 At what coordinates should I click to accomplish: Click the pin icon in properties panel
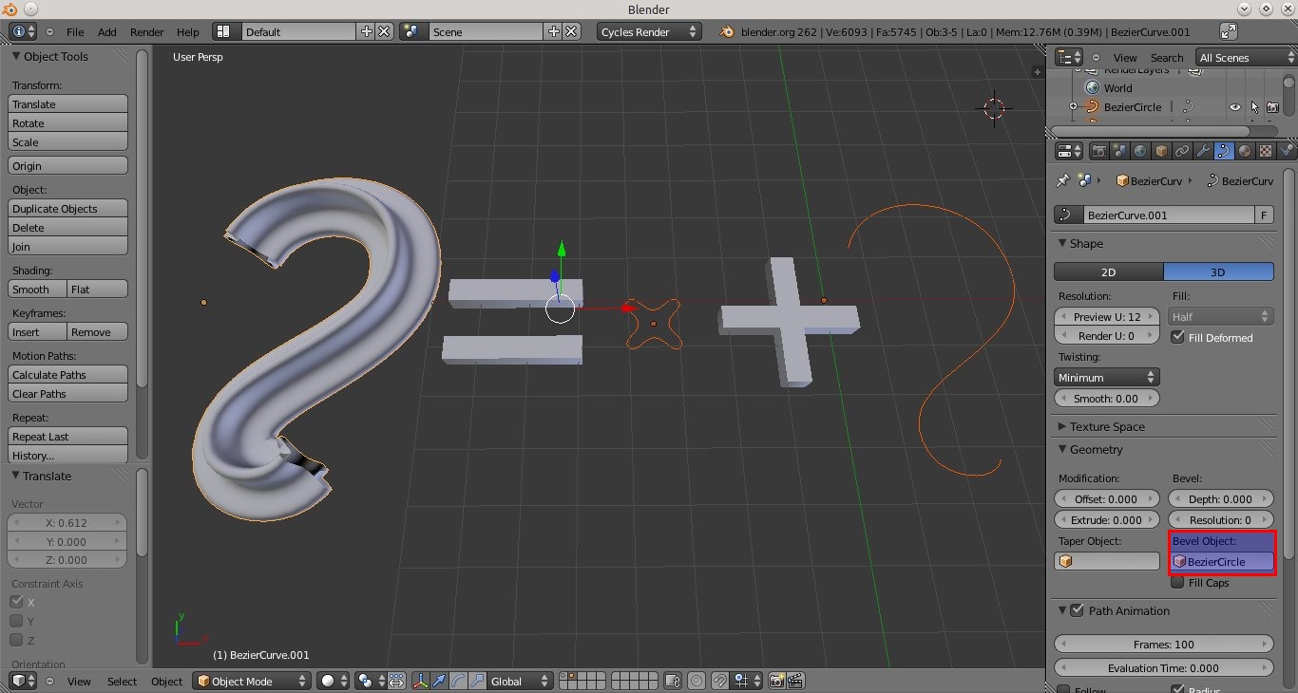[1063, 180]
